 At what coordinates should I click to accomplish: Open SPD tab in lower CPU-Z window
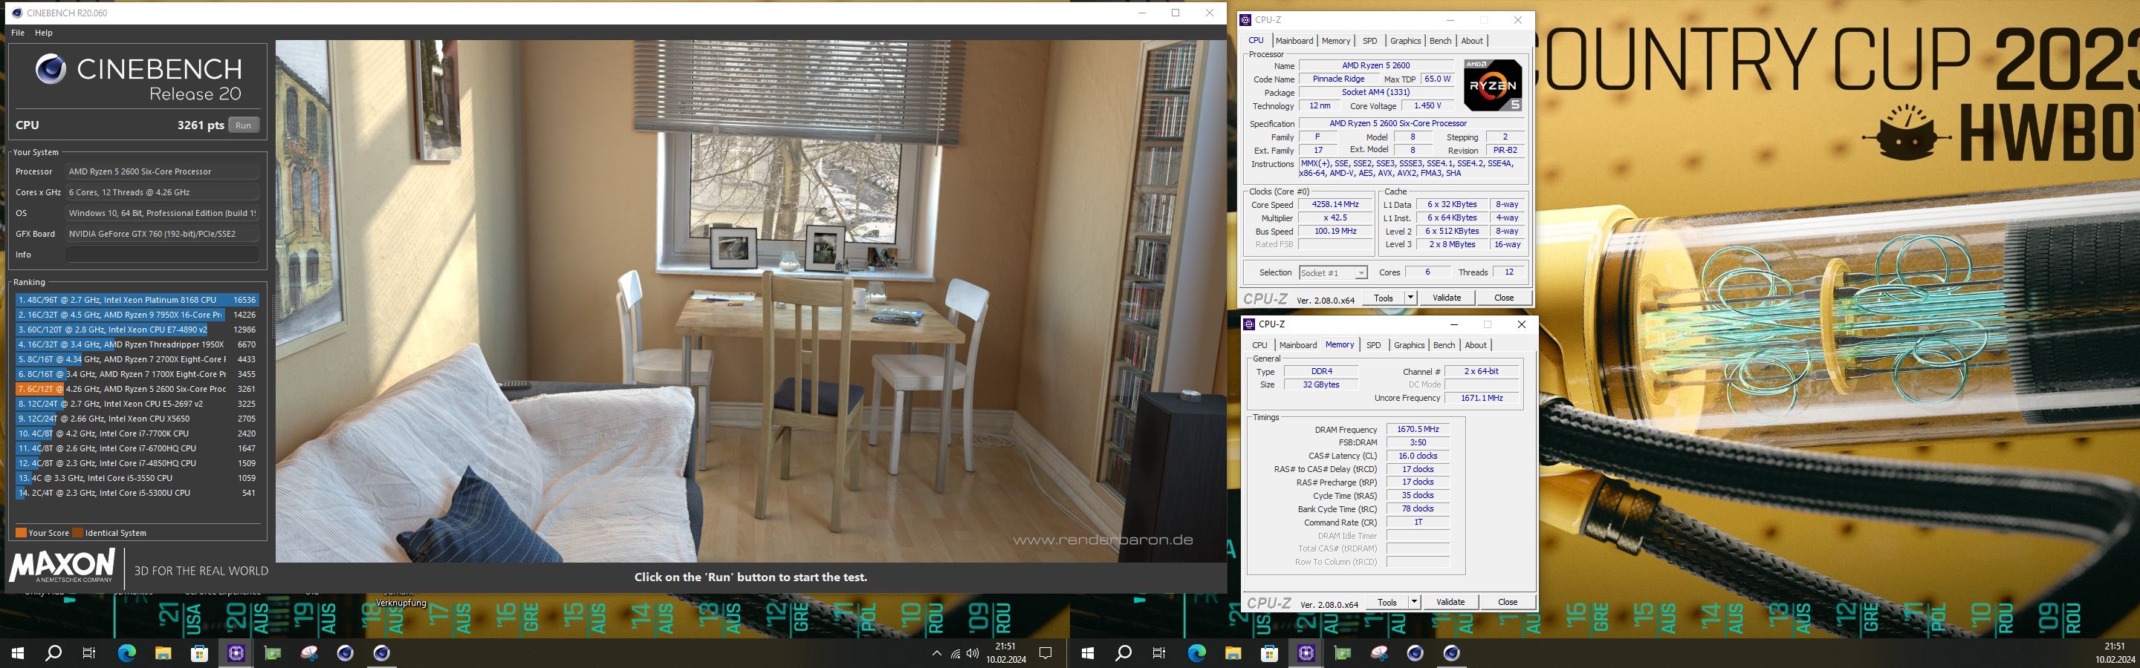click(1374, 345)
